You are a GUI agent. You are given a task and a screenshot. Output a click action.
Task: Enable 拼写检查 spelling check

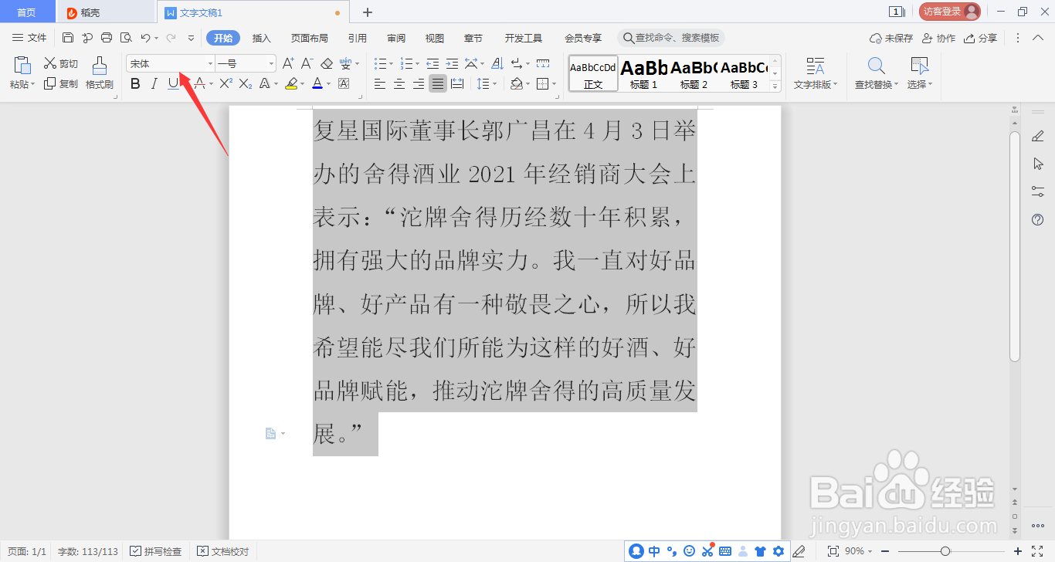[157, 550]
